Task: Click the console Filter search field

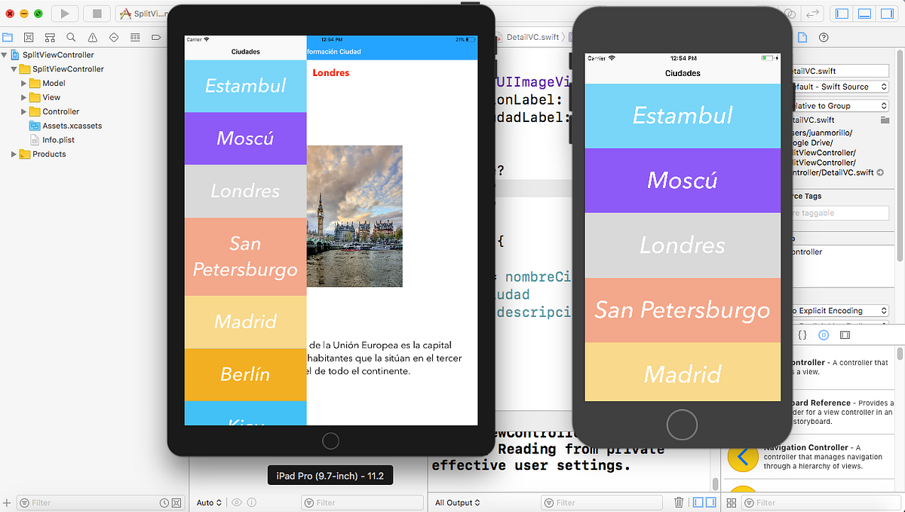Action: (x=602, y=502)
